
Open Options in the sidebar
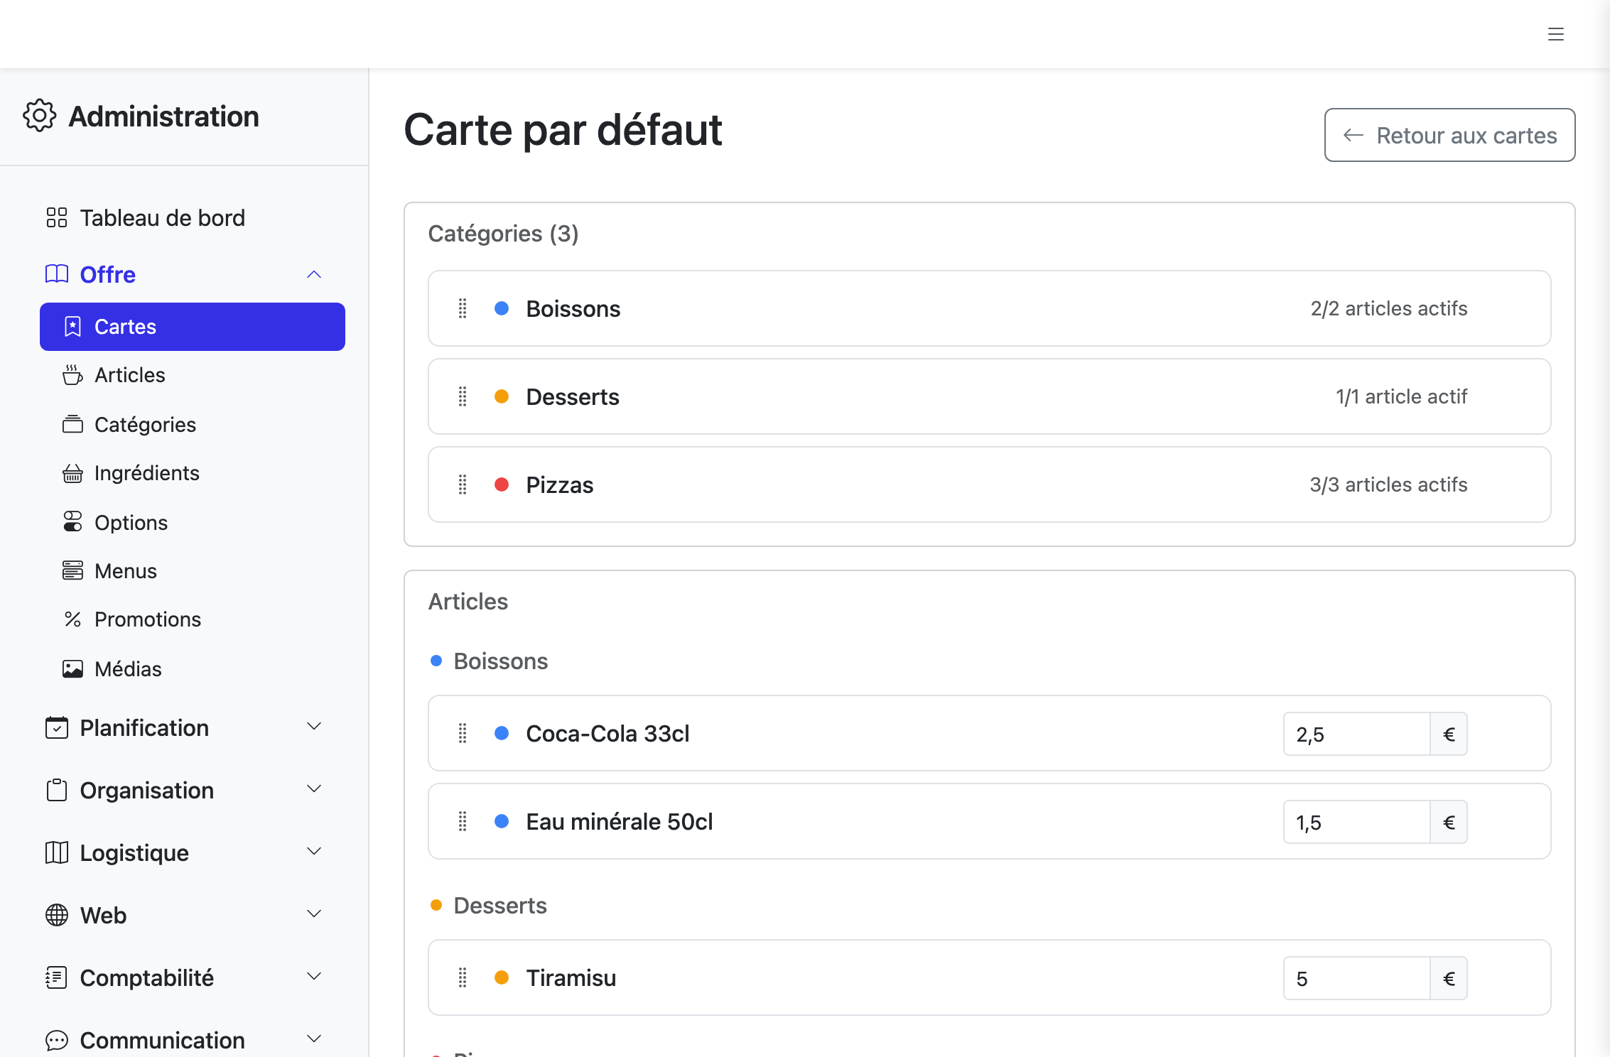click(x=193, y=523)
